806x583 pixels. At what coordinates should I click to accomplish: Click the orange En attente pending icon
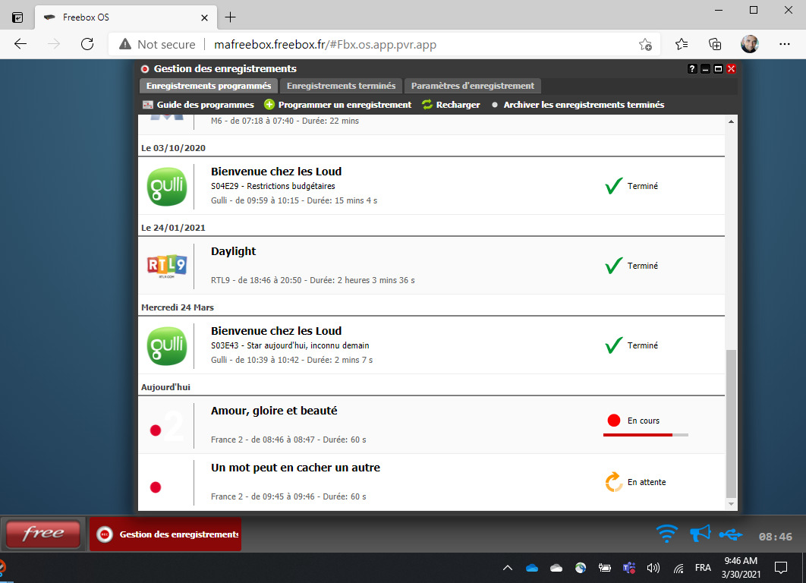[614, 482]
